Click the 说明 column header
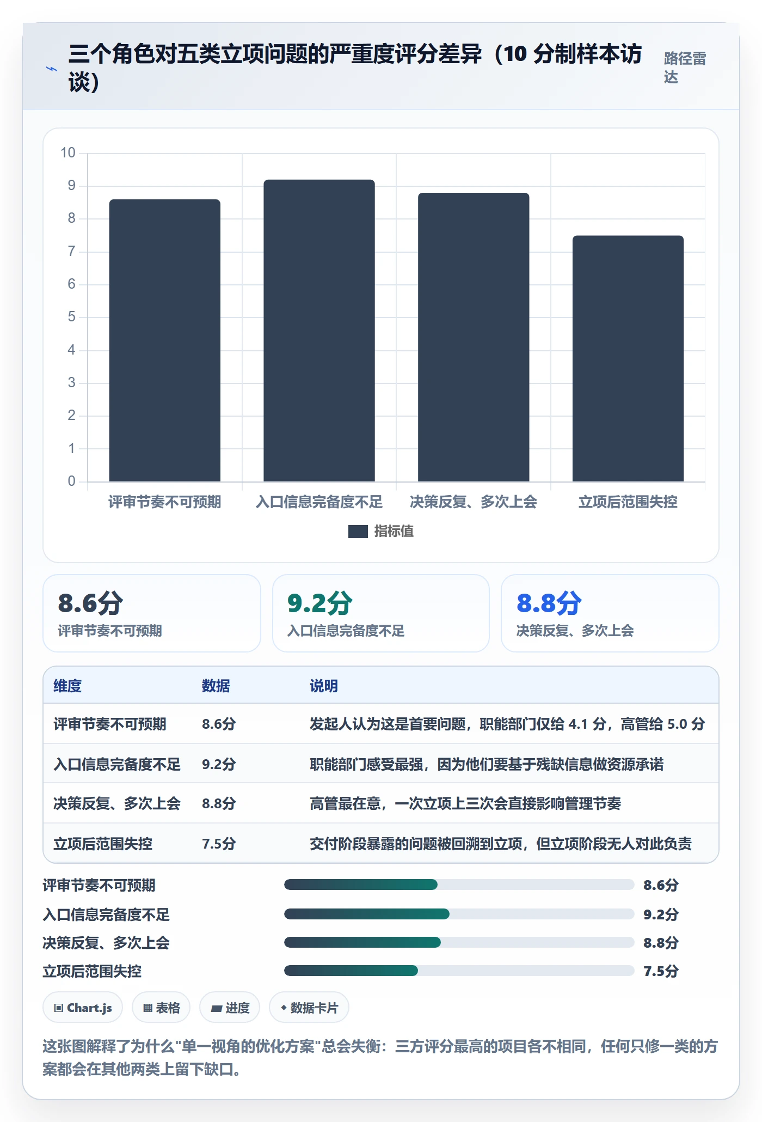The image size is (762, 1122). (x=324, y=686)
